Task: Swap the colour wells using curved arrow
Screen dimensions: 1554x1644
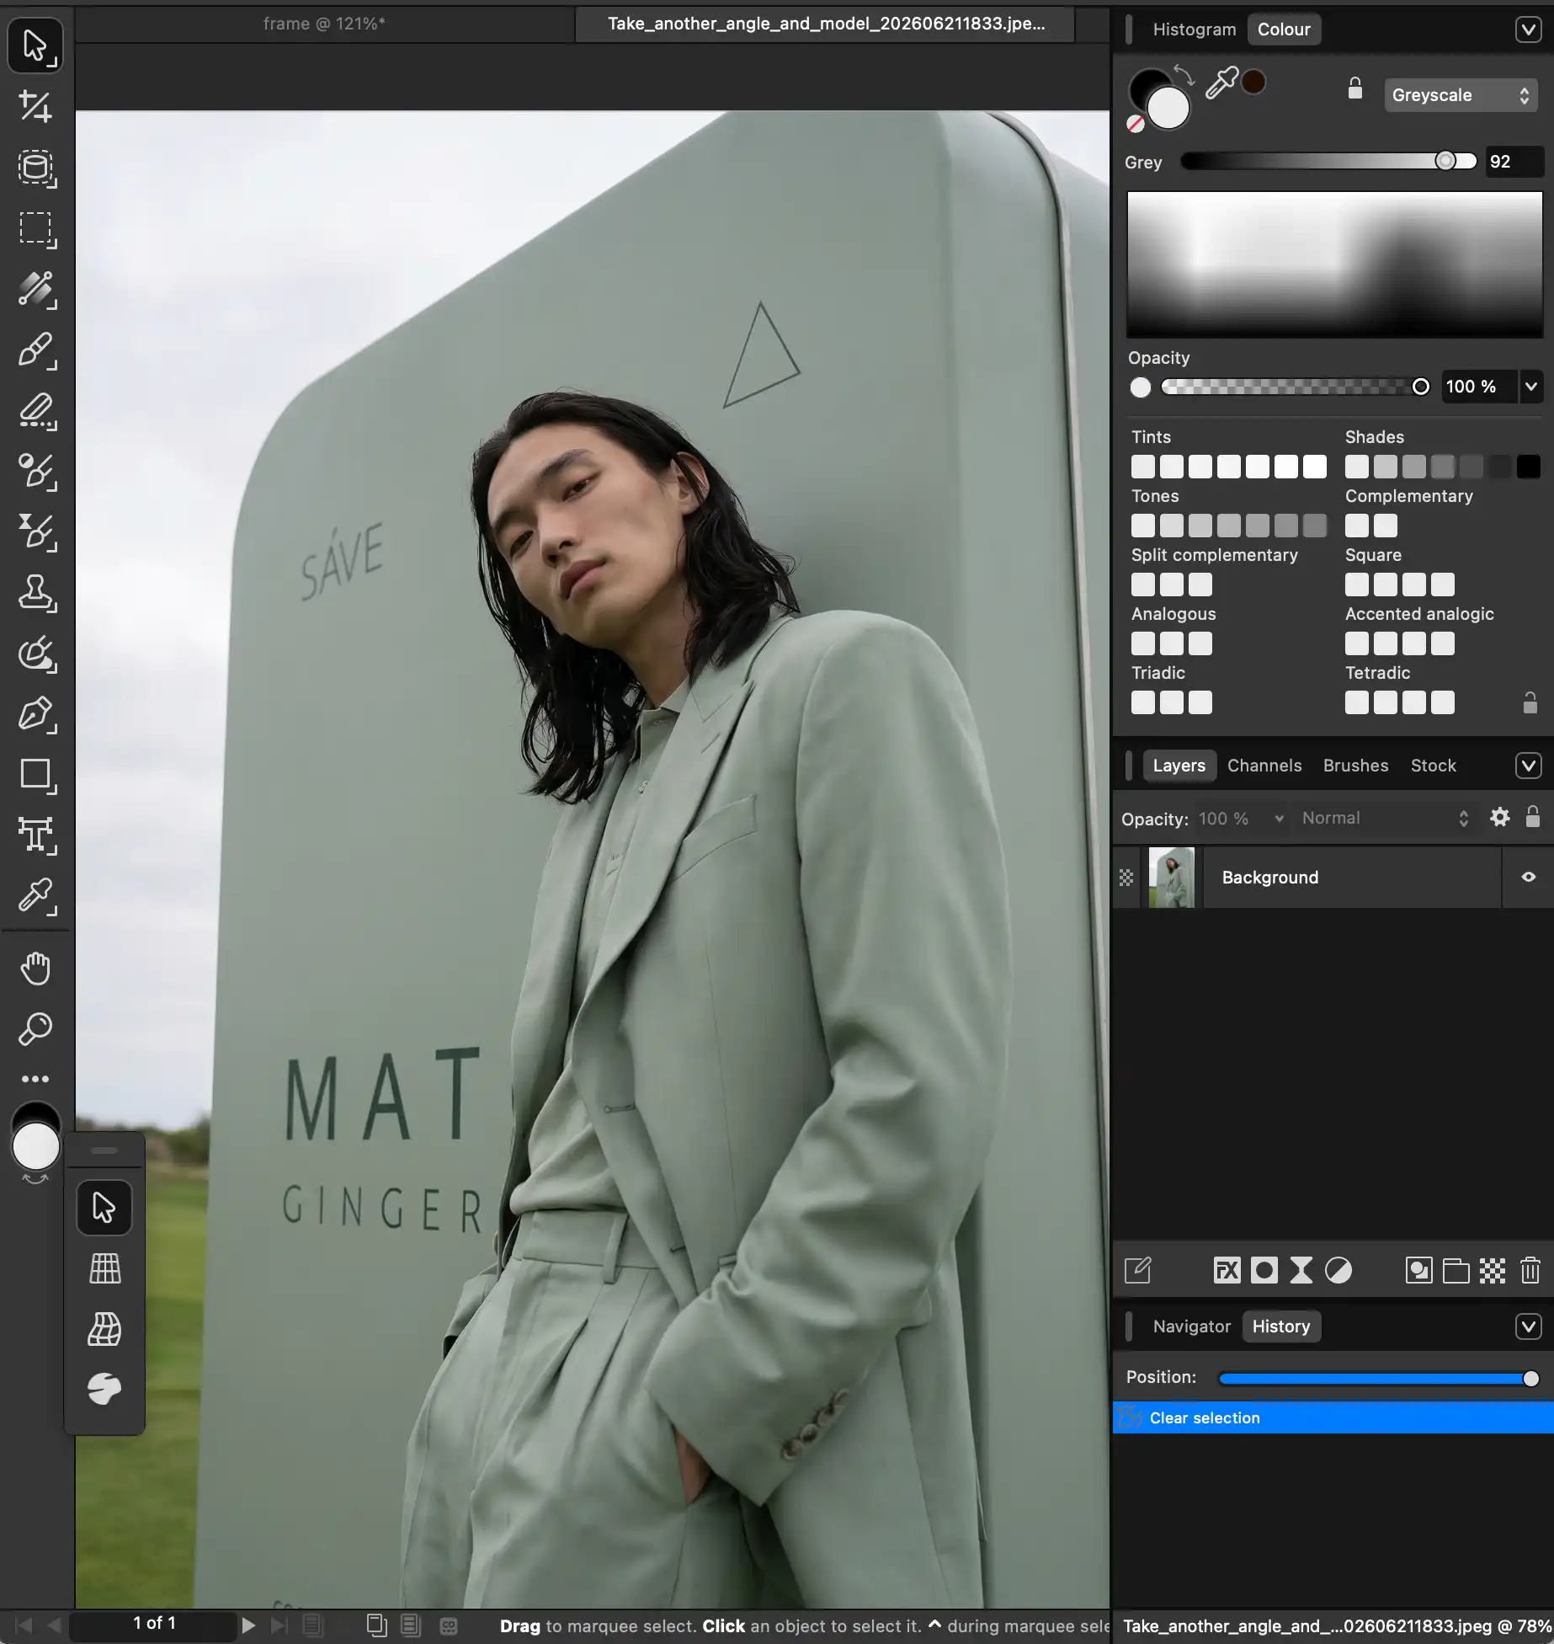Action: coord(1184,76)
